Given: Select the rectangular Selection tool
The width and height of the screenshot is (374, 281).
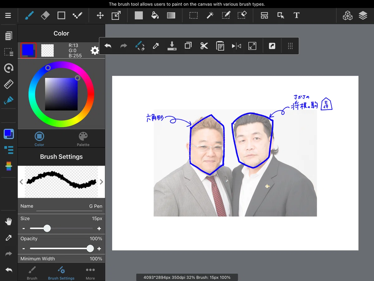Looking at the screenshot, I should pyautogui.click(x=194, y=15).
